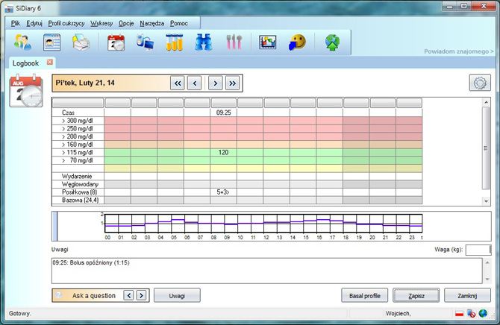Jump forward with double right arrow button
500x325 pixels.
(232, 83)
